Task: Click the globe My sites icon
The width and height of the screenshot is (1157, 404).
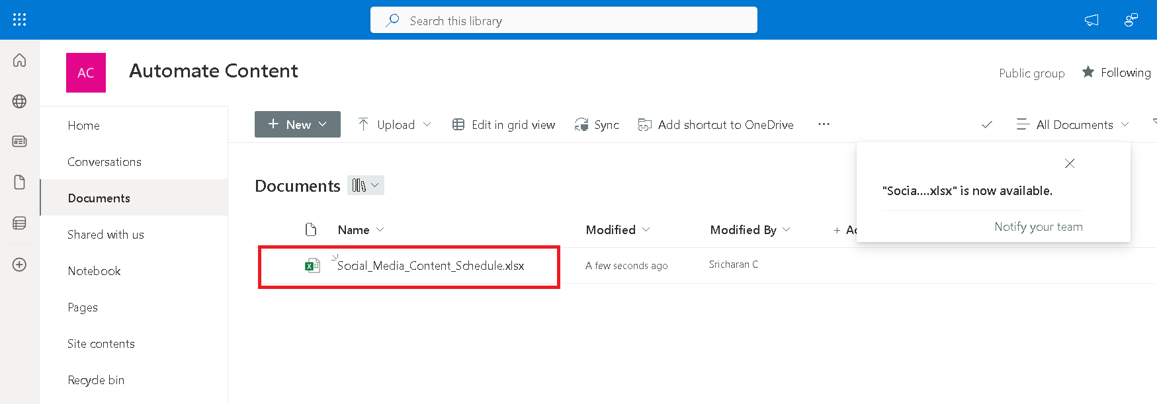Action: pos(20,101)
